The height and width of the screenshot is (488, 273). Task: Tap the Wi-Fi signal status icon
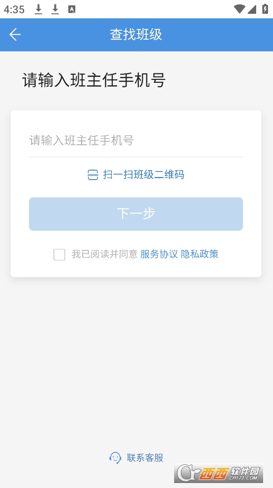click(x=239, y=9)
